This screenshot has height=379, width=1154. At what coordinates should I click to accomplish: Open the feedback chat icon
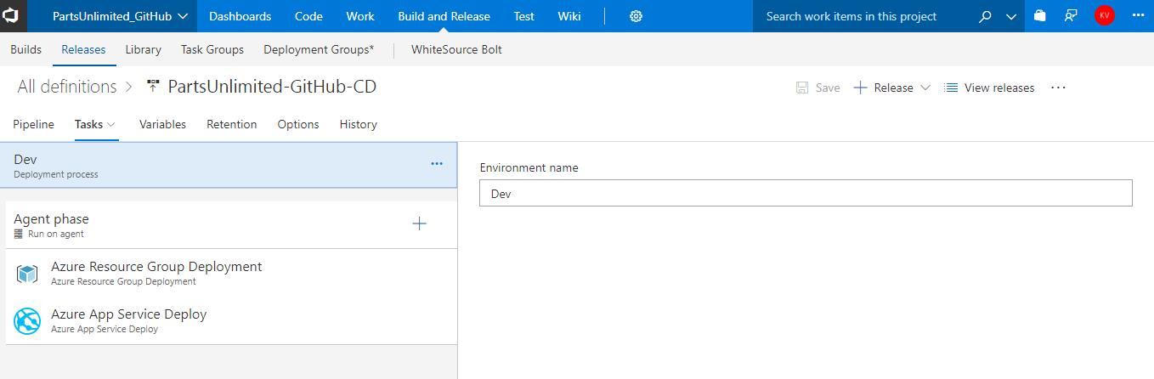pyautogui.click(x=1071, y=16)
